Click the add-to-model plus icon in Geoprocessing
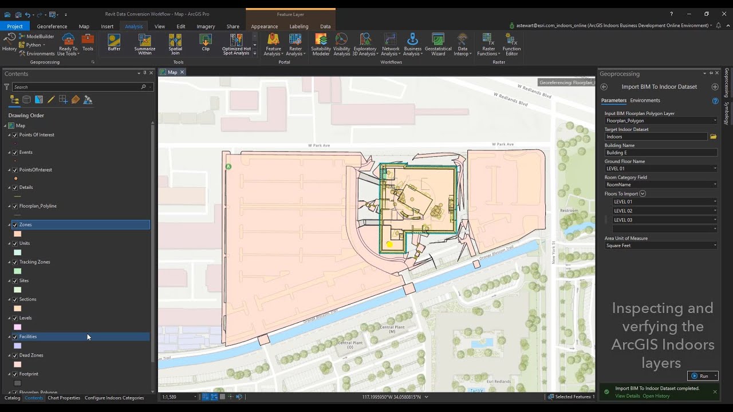The height and width of the screenshot is (412, 733). coord(715,87)
